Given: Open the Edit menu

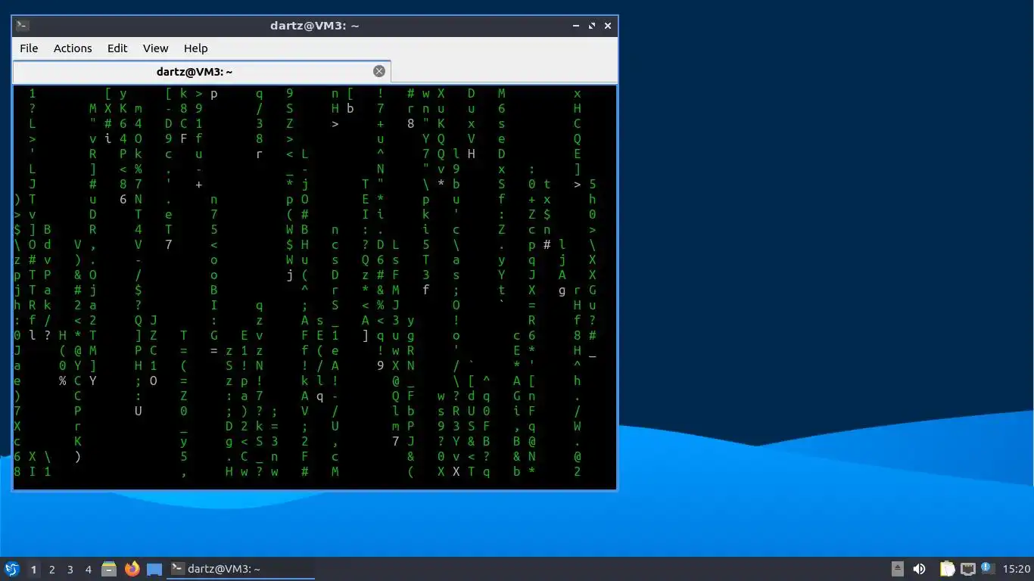Looking at the screenshot, I should [117, 48].
